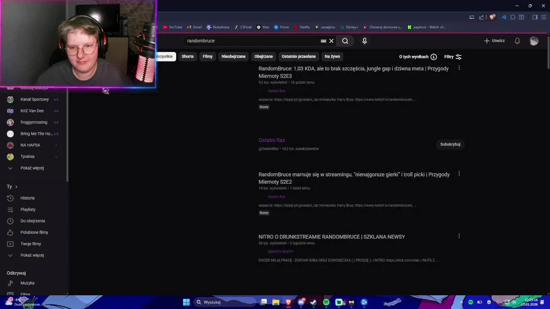Screen dimensions: 550x309
Task: Open the on-screen keyboard icon in search box
Action: tap(324, 41)
